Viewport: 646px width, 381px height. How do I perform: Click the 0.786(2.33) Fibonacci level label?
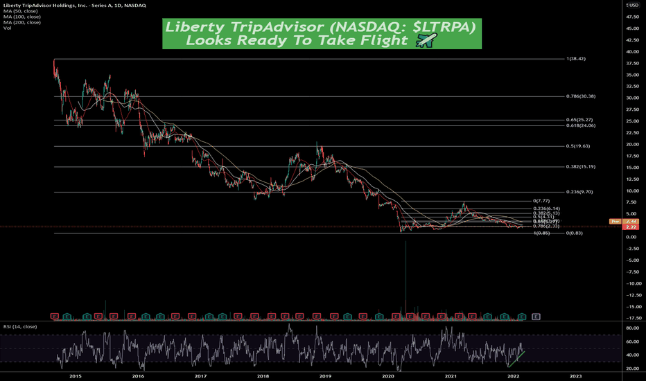click(546, 226)
